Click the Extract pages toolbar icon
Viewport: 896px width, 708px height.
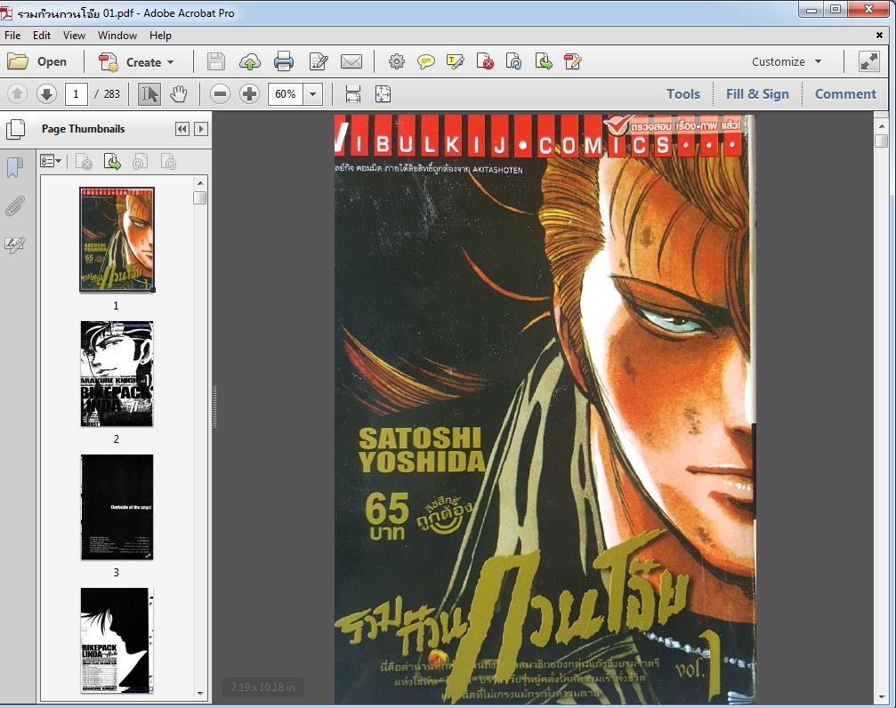click(544, 61)
